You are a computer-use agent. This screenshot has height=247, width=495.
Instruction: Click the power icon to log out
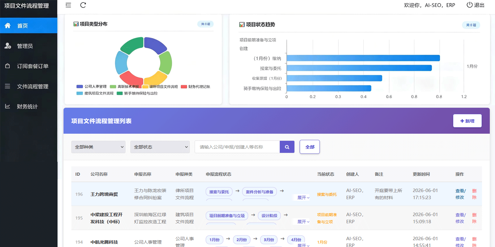[x=469, y=5]
